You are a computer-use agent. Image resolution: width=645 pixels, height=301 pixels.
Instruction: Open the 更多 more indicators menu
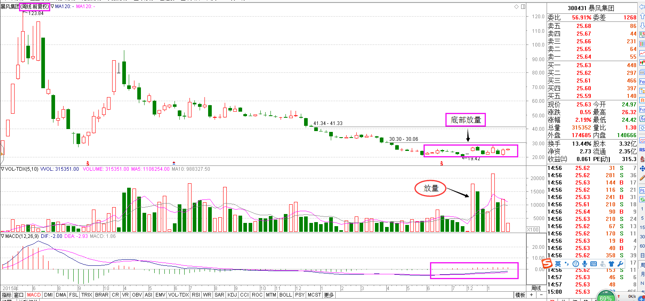click(x=329, y=295)
